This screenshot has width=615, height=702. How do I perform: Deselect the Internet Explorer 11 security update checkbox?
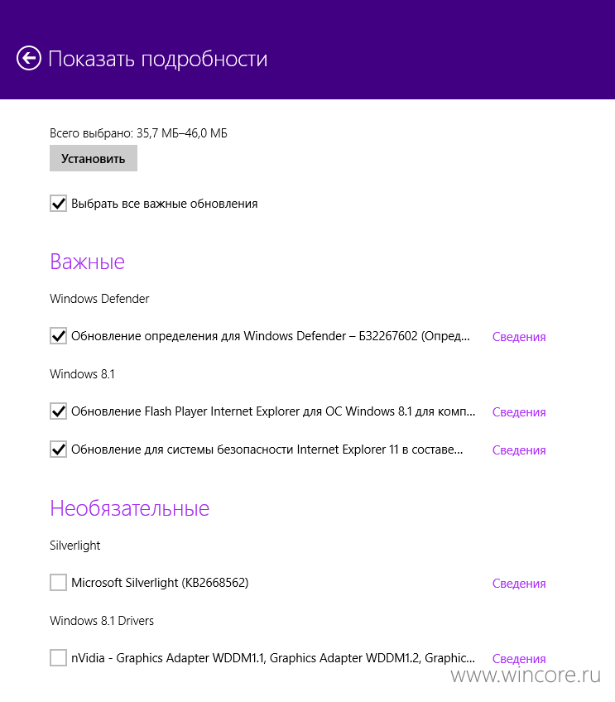pyautogui.click(x=58, y=449)
